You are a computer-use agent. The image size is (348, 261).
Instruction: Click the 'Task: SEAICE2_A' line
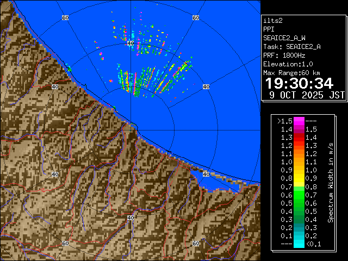[x=291, y=47]
